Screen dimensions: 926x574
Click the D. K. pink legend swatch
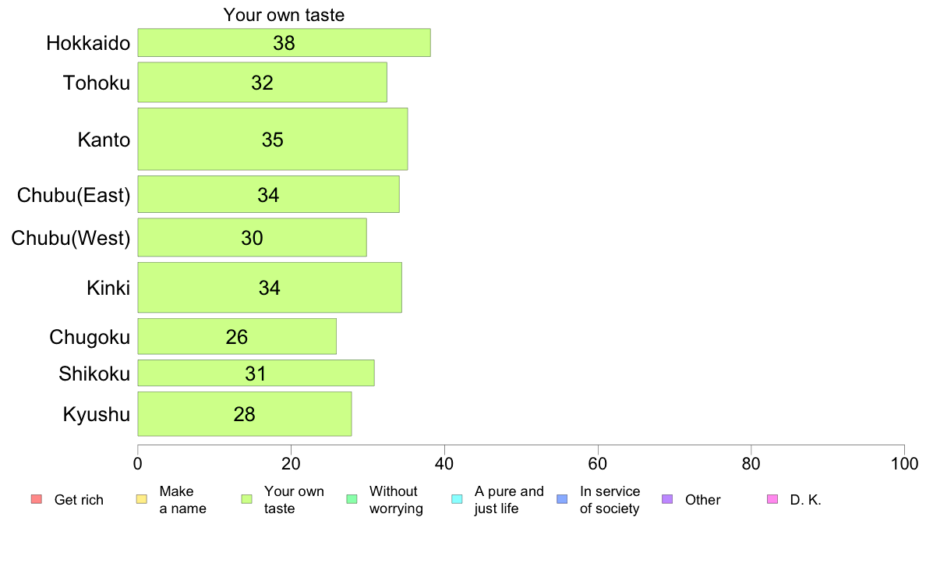pos(772,499)
